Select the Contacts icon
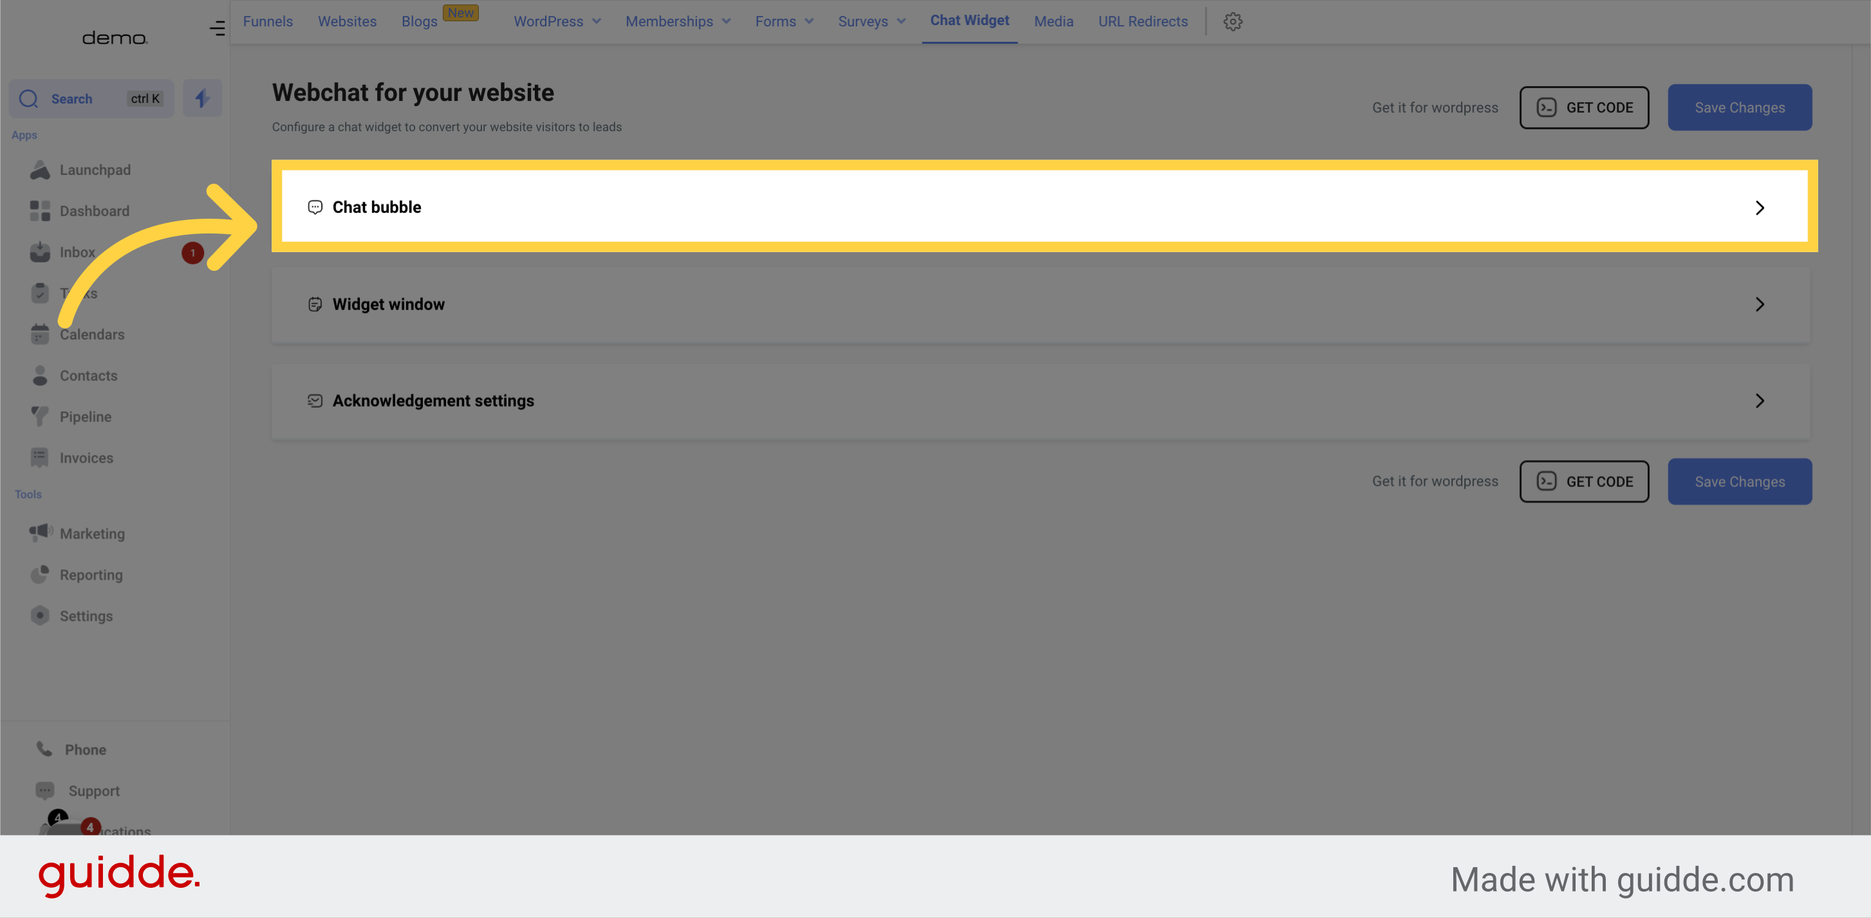The width and height of the screenshot is (1871, 918). point(40,375)
